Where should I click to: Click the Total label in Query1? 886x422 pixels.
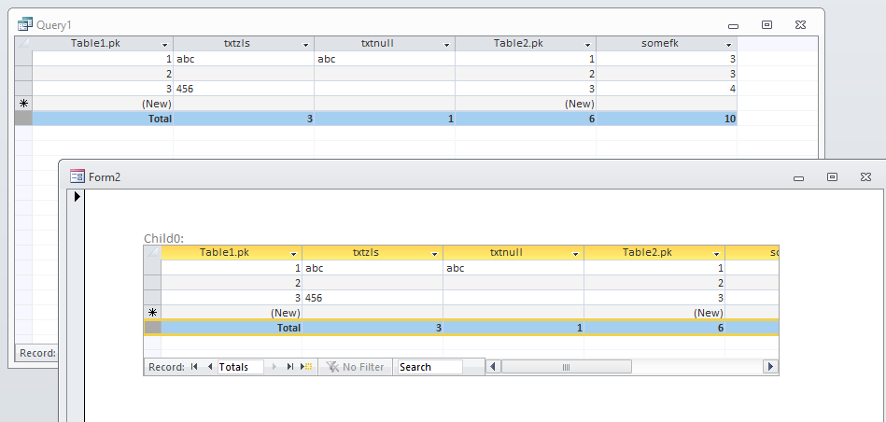(x=160, y=120)
